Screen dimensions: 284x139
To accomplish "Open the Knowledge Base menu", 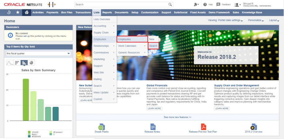I will click(252, 12).
